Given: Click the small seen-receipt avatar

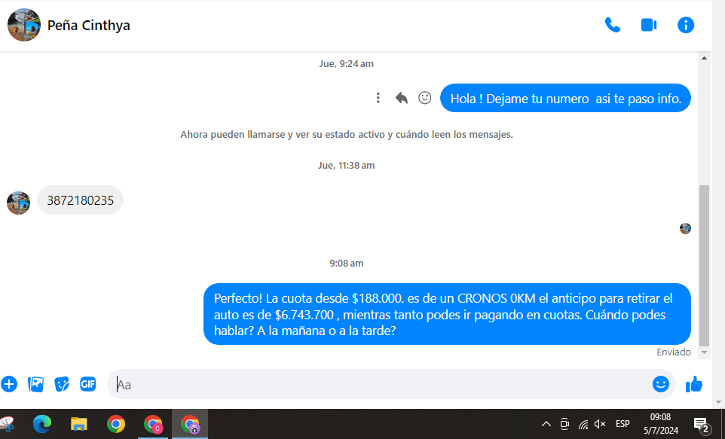Looking at the screenshot, I should click(685, 228).
